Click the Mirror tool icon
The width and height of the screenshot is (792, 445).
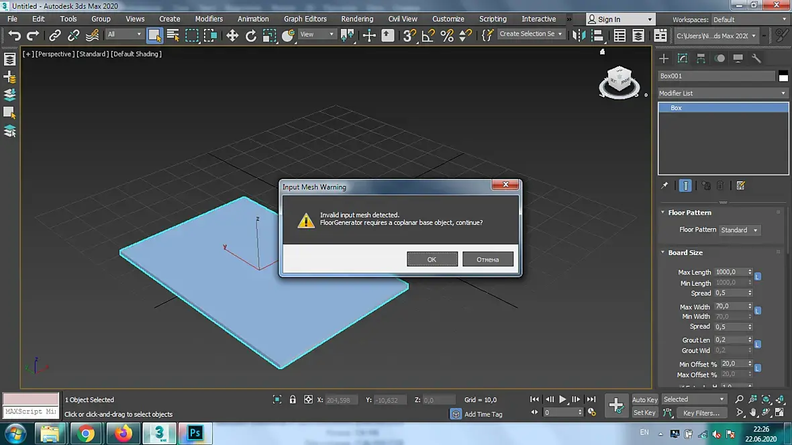click(579, 36)
